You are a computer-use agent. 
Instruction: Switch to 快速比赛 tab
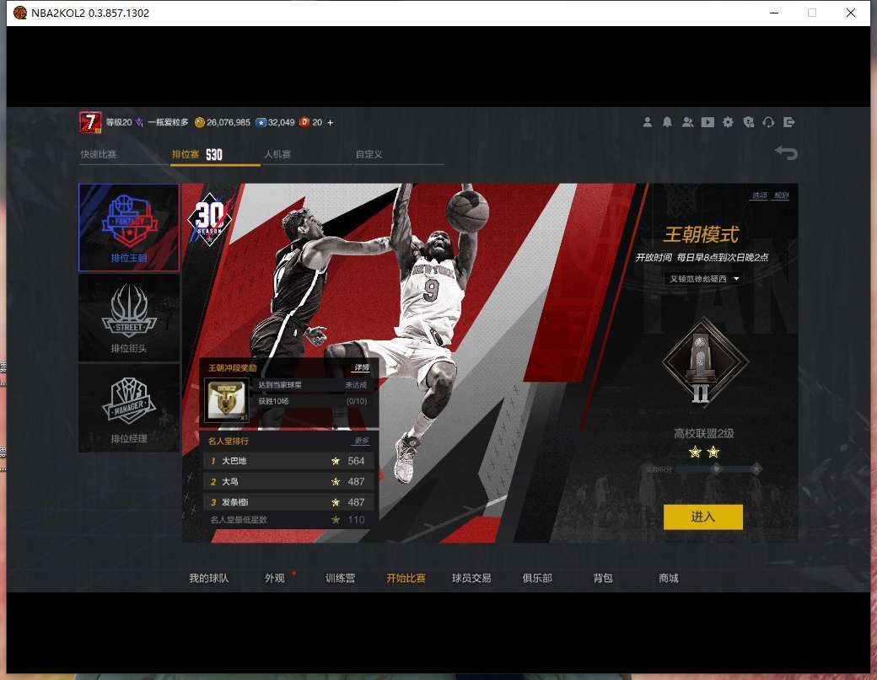99,154
